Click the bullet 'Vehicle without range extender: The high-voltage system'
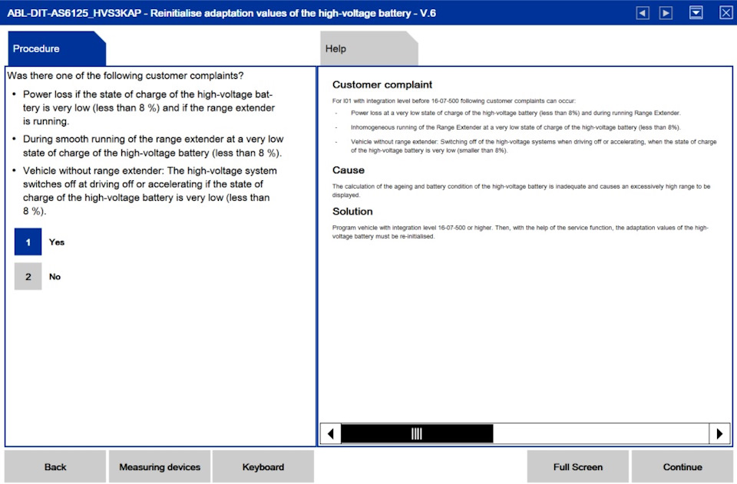The image size is (737, 484). click(x=150, y=190)
